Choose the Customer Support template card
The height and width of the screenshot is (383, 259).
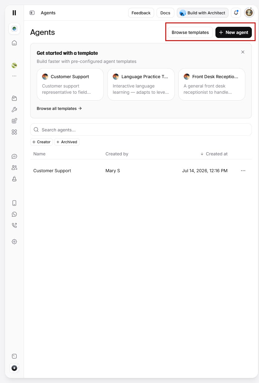coord(70,84)
